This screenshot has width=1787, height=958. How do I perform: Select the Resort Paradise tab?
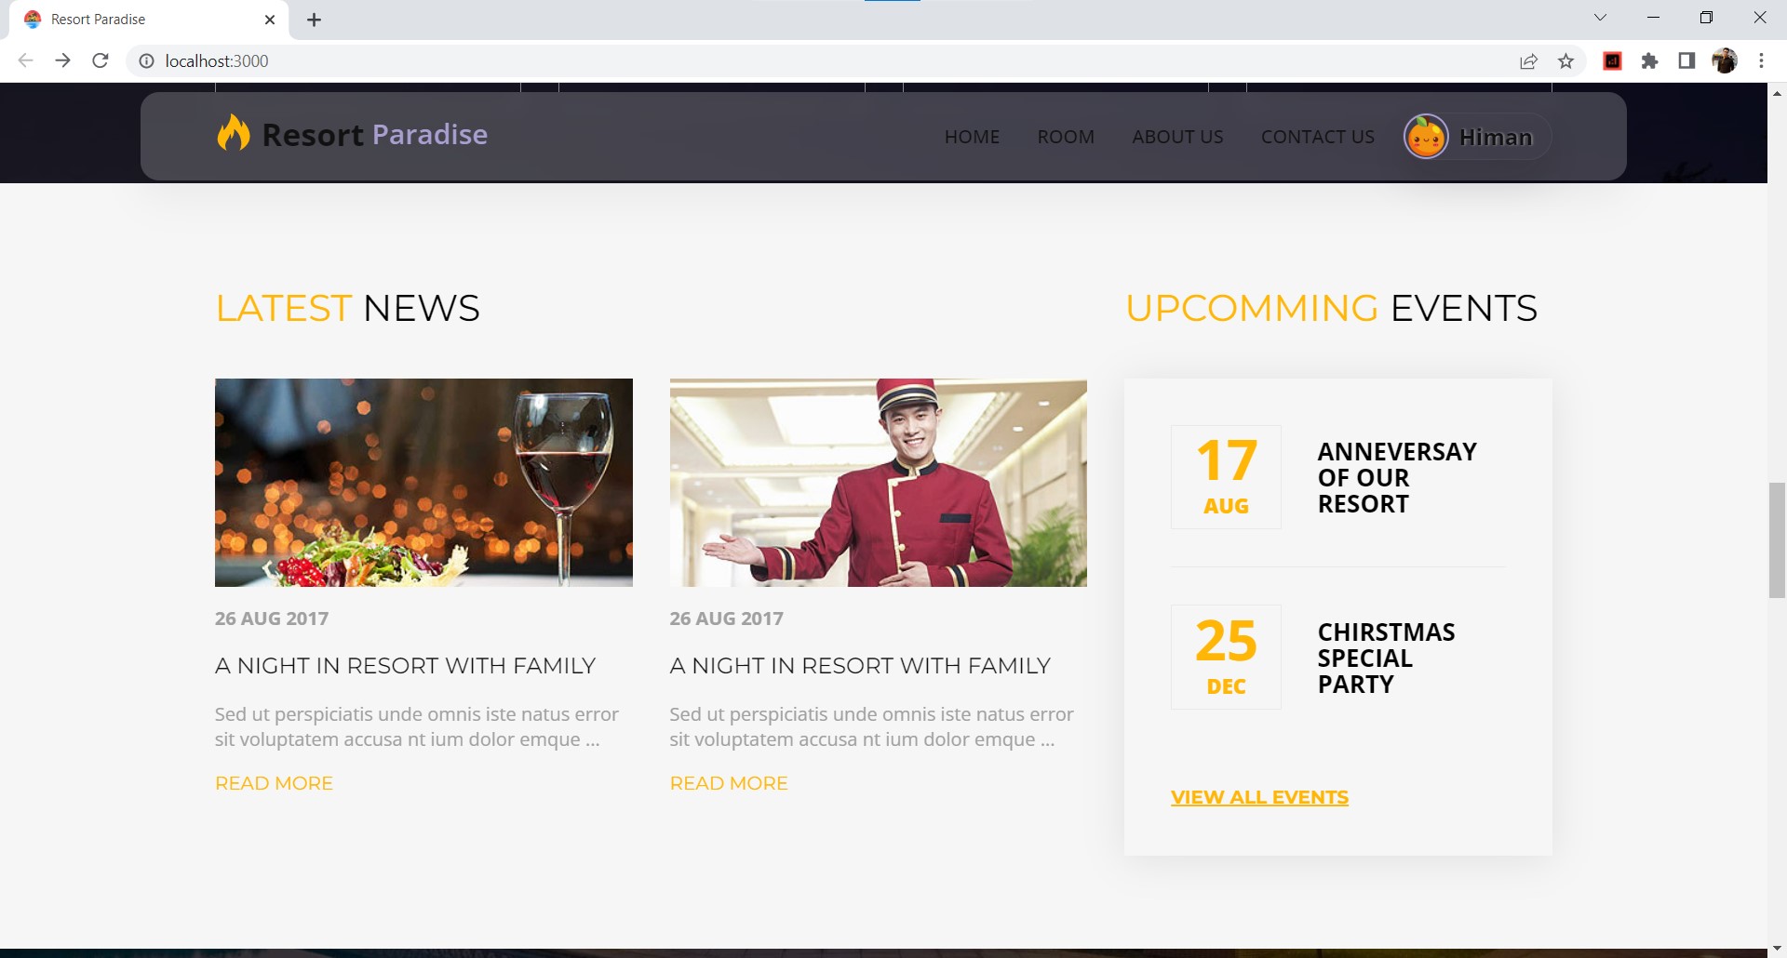point(149,20)
